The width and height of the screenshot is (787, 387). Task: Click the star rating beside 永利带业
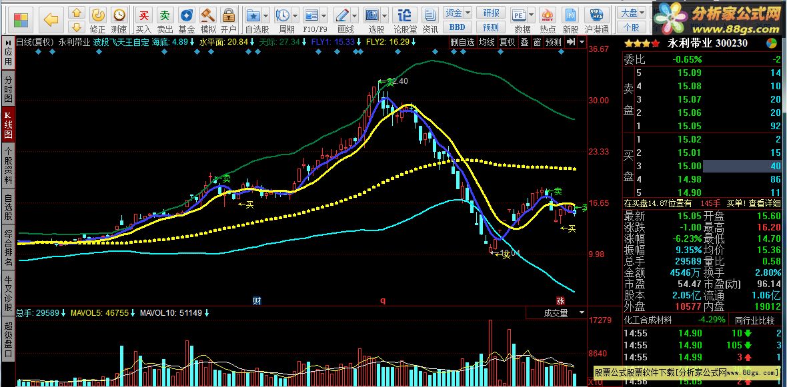pyautogui.click(x=642, y=43)
